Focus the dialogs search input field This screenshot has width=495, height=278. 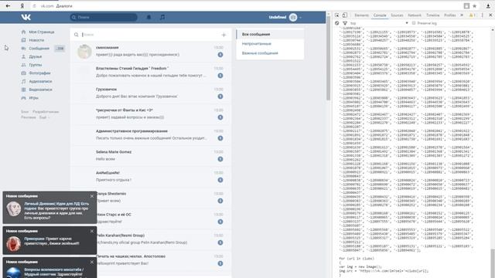[x=150, y=35]
